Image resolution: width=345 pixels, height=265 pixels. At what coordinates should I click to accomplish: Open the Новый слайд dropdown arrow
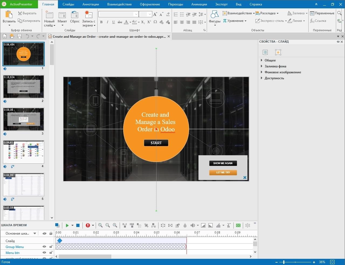point(54,26)
